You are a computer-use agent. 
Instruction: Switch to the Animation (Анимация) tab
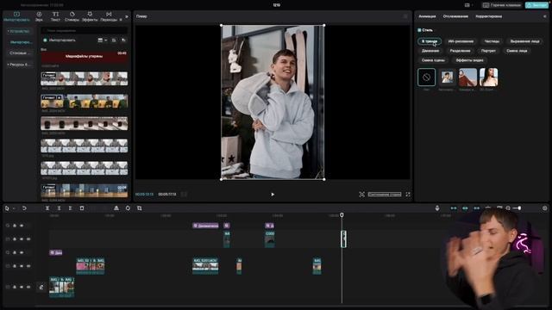point(427,16)
